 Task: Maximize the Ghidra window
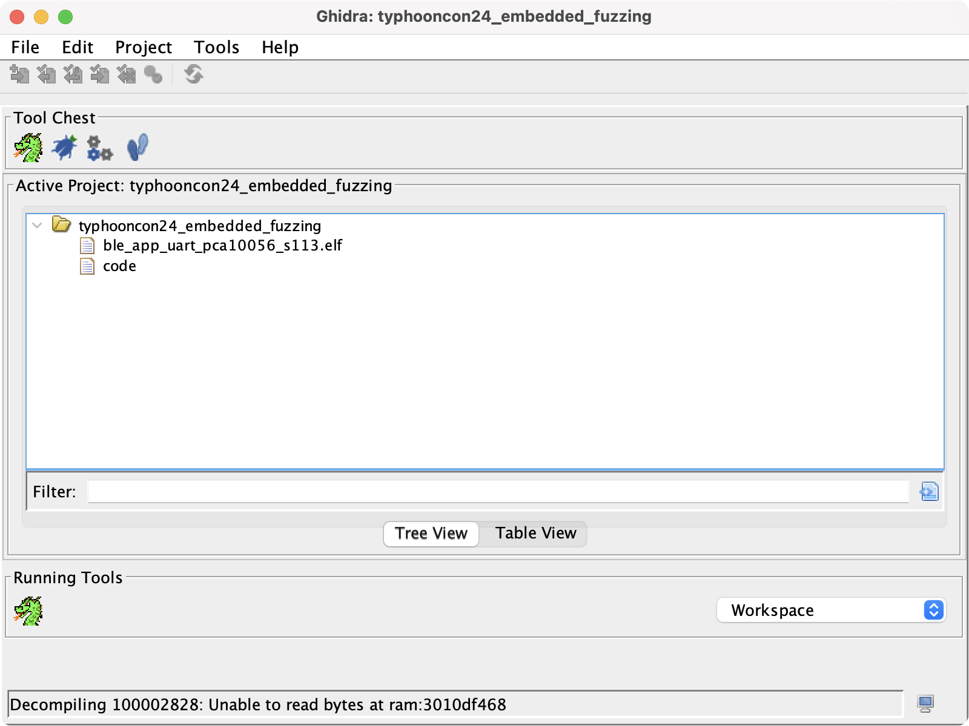tap(65, 17)
